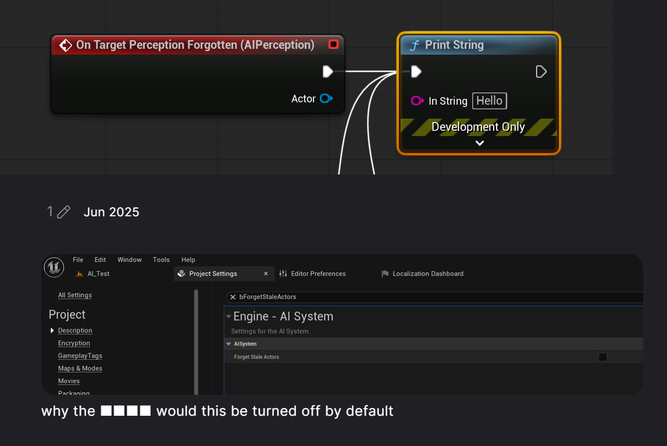Select the On Target Perception Forgotten node title

tap(195, 45)
